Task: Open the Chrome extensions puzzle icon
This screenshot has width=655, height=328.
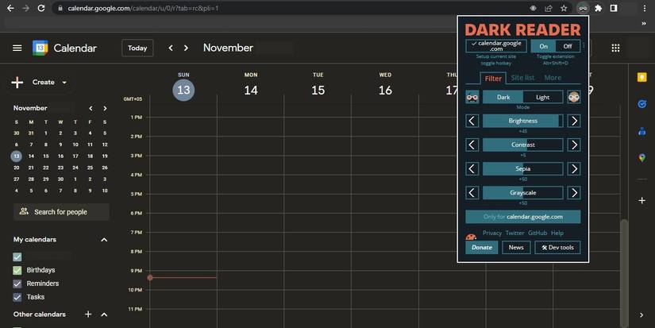Action: click(x=598, y=9)
